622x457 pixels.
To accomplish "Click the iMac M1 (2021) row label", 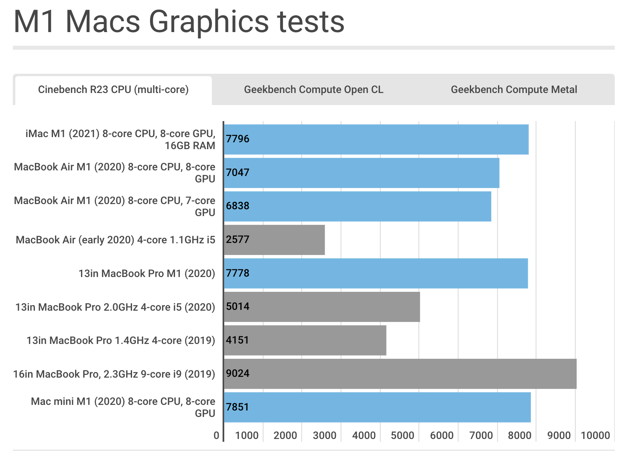I will pyautogui.click(x=120, y=139).
